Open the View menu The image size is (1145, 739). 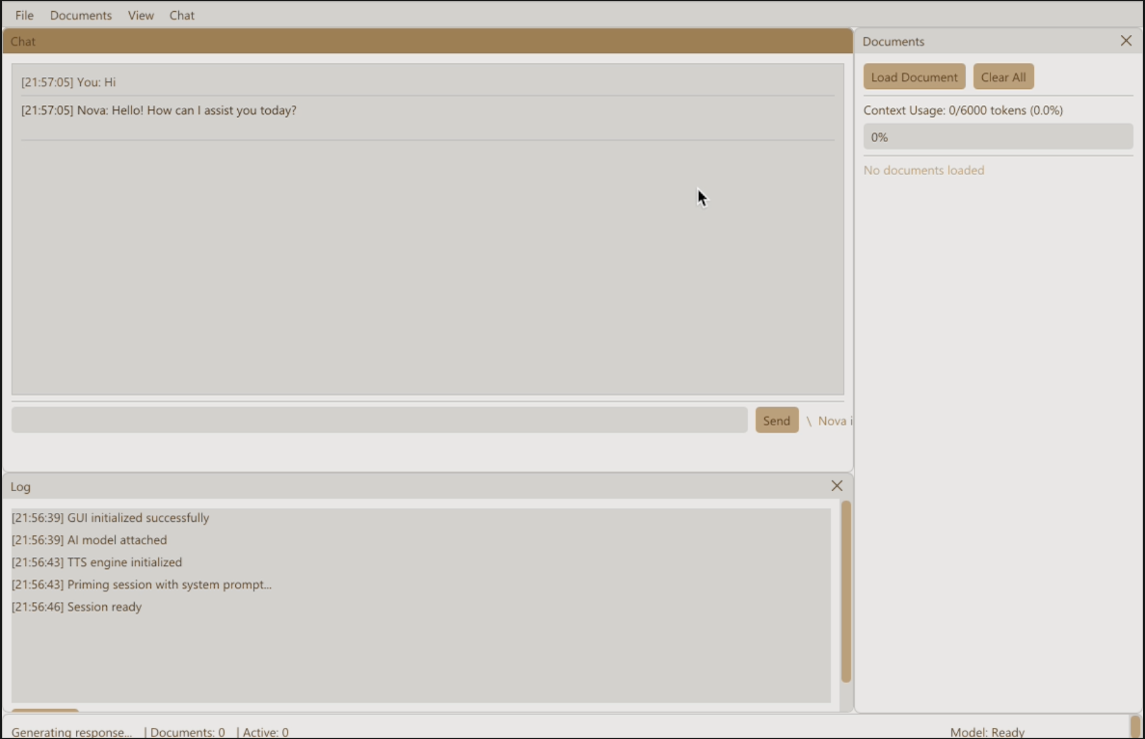tap(140, 15)
